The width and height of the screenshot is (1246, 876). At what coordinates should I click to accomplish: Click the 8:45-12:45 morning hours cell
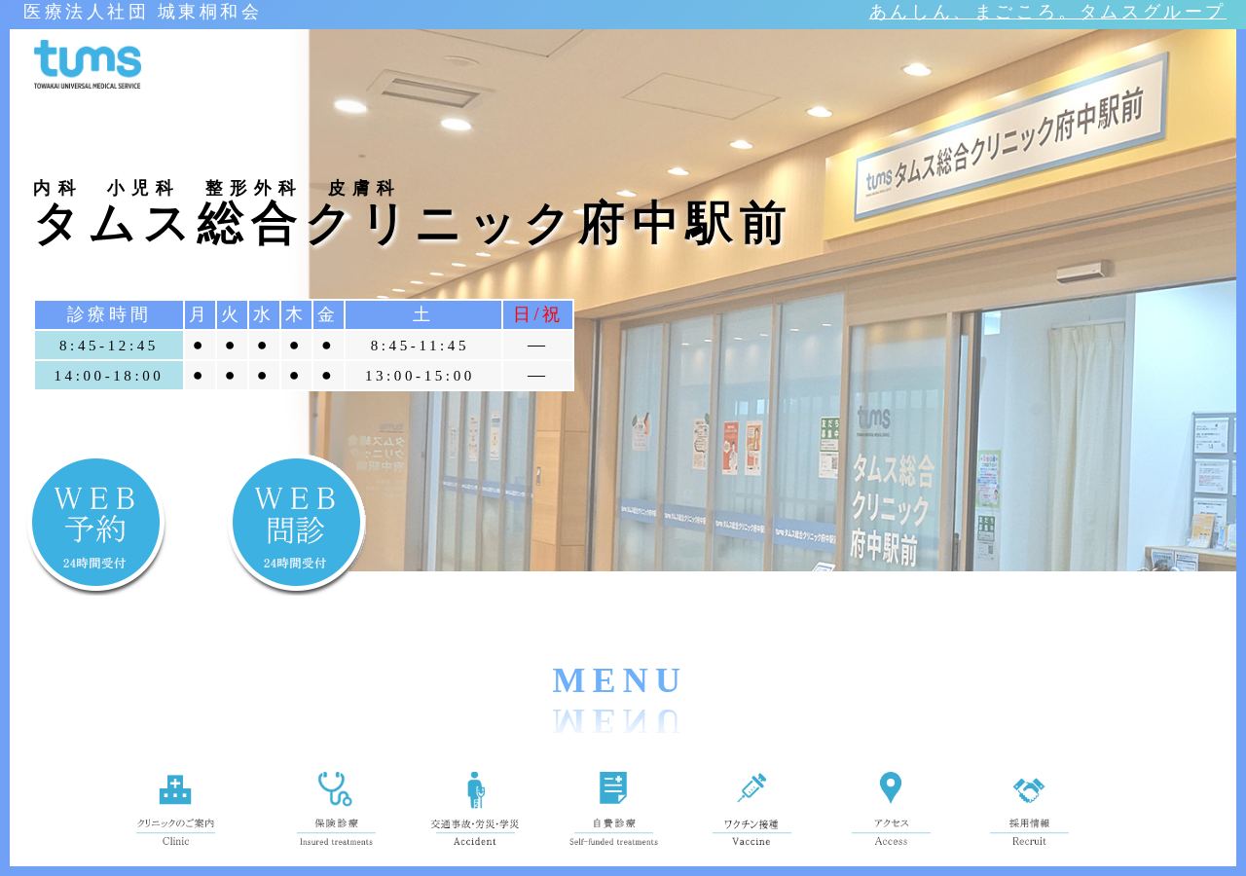[x=109, y=346]
